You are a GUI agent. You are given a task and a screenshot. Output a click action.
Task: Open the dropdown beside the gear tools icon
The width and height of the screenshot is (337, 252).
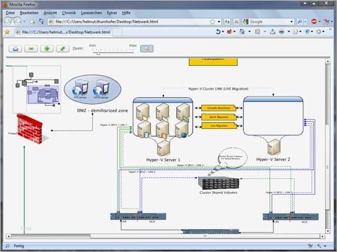click(323, 32)
